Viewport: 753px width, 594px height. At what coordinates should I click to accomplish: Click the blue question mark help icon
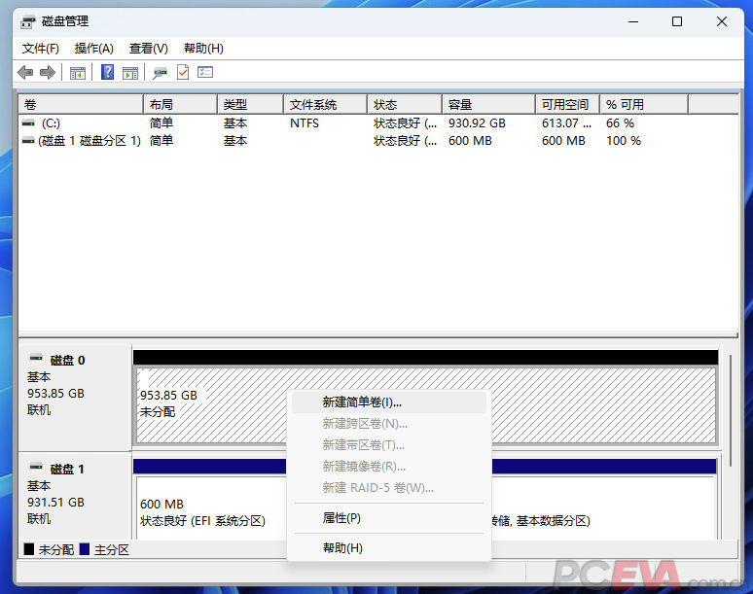coord(107,73)
